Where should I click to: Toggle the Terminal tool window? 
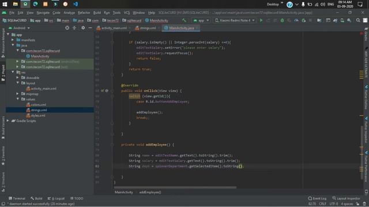[x=17, y=198]
